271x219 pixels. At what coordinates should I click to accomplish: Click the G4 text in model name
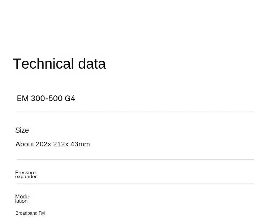pyautogui.click(x=70, y=99)
